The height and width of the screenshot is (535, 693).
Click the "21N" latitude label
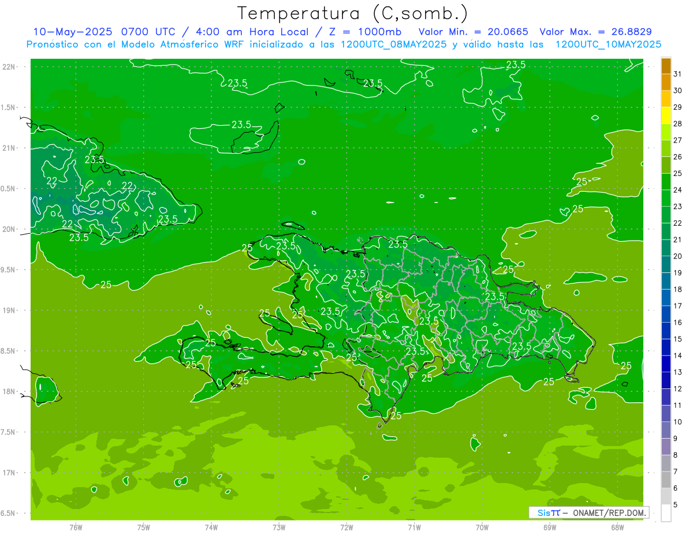(9, 148)
